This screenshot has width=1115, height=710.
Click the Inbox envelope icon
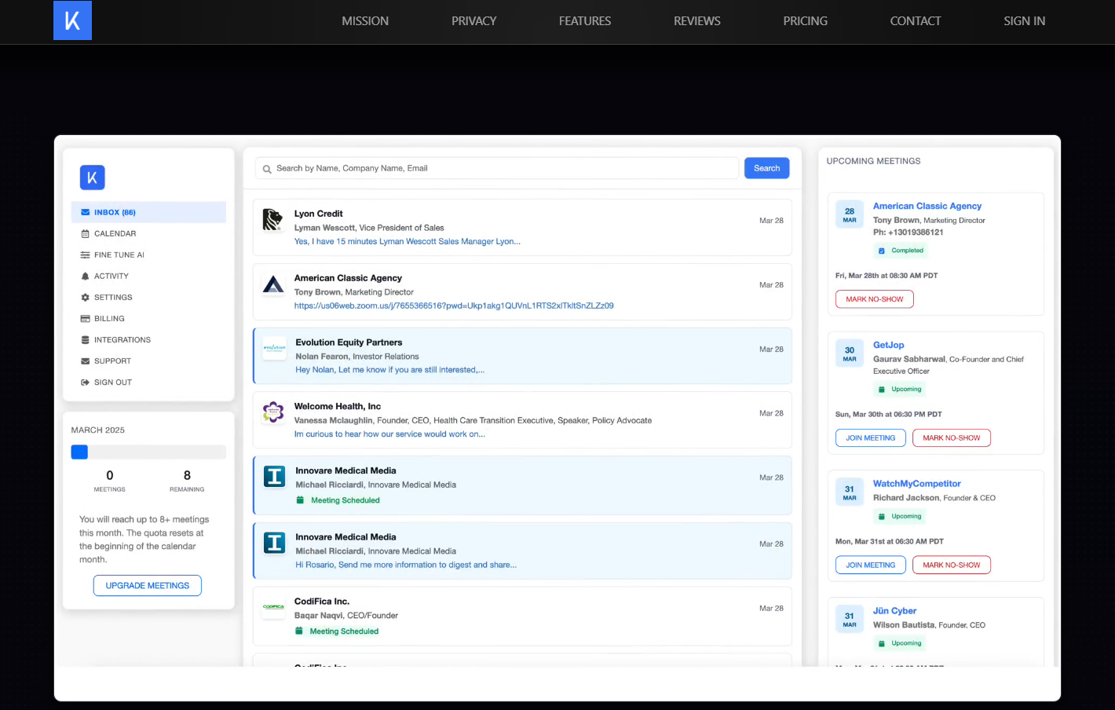86,212
